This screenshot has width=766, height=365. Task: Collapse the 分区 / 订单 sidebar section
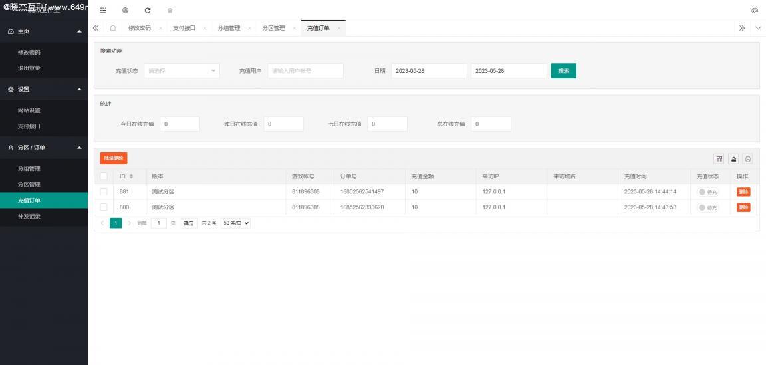click(x=44, y=148)
